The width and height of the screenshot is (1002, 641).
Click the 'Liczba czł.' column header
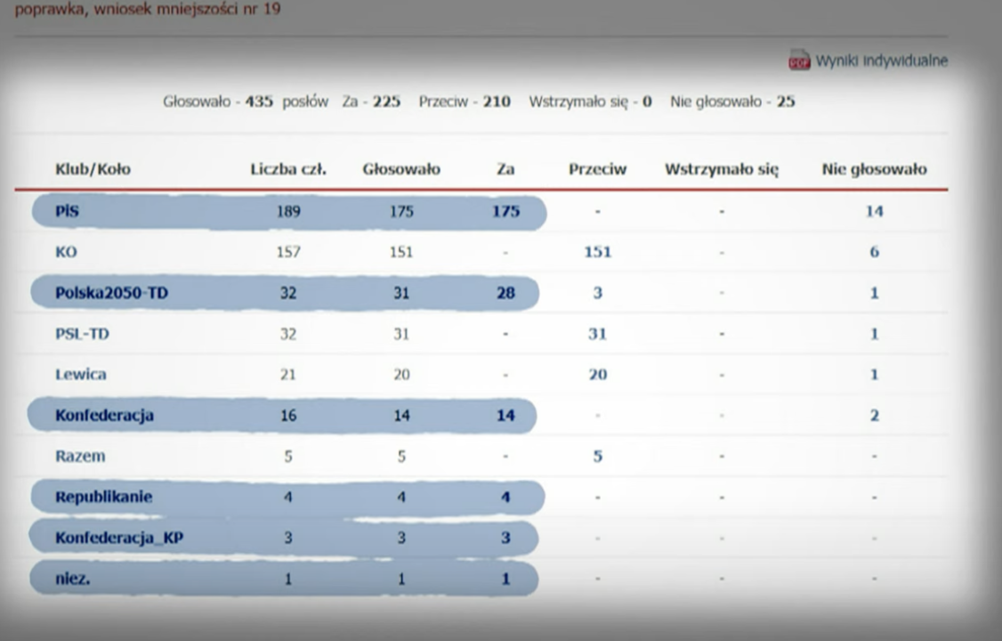pyautogui.click(x=288, y=169)
